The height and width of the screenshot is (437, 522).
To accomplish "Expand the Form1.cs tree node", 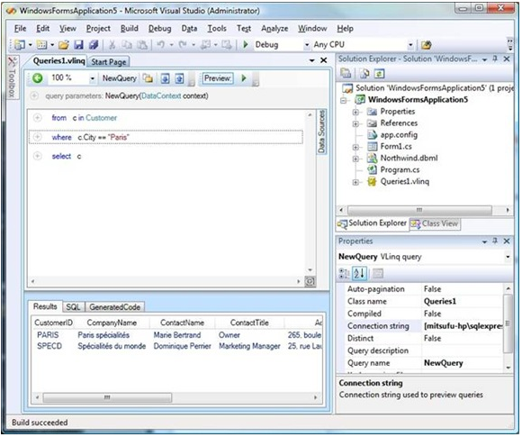I will [x=355, y=147].
